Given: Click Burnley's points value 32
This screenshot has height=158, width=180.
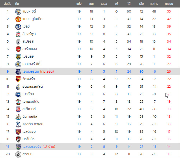Looking at the screenshot, I should pos(169,56).
